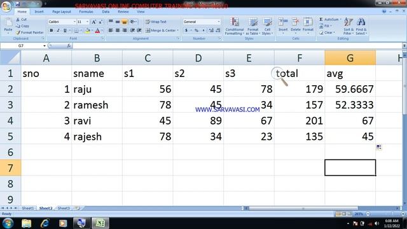Switch to the Sheet3 worksheet tab
This screenshot has height=229, width=407.
64,208
